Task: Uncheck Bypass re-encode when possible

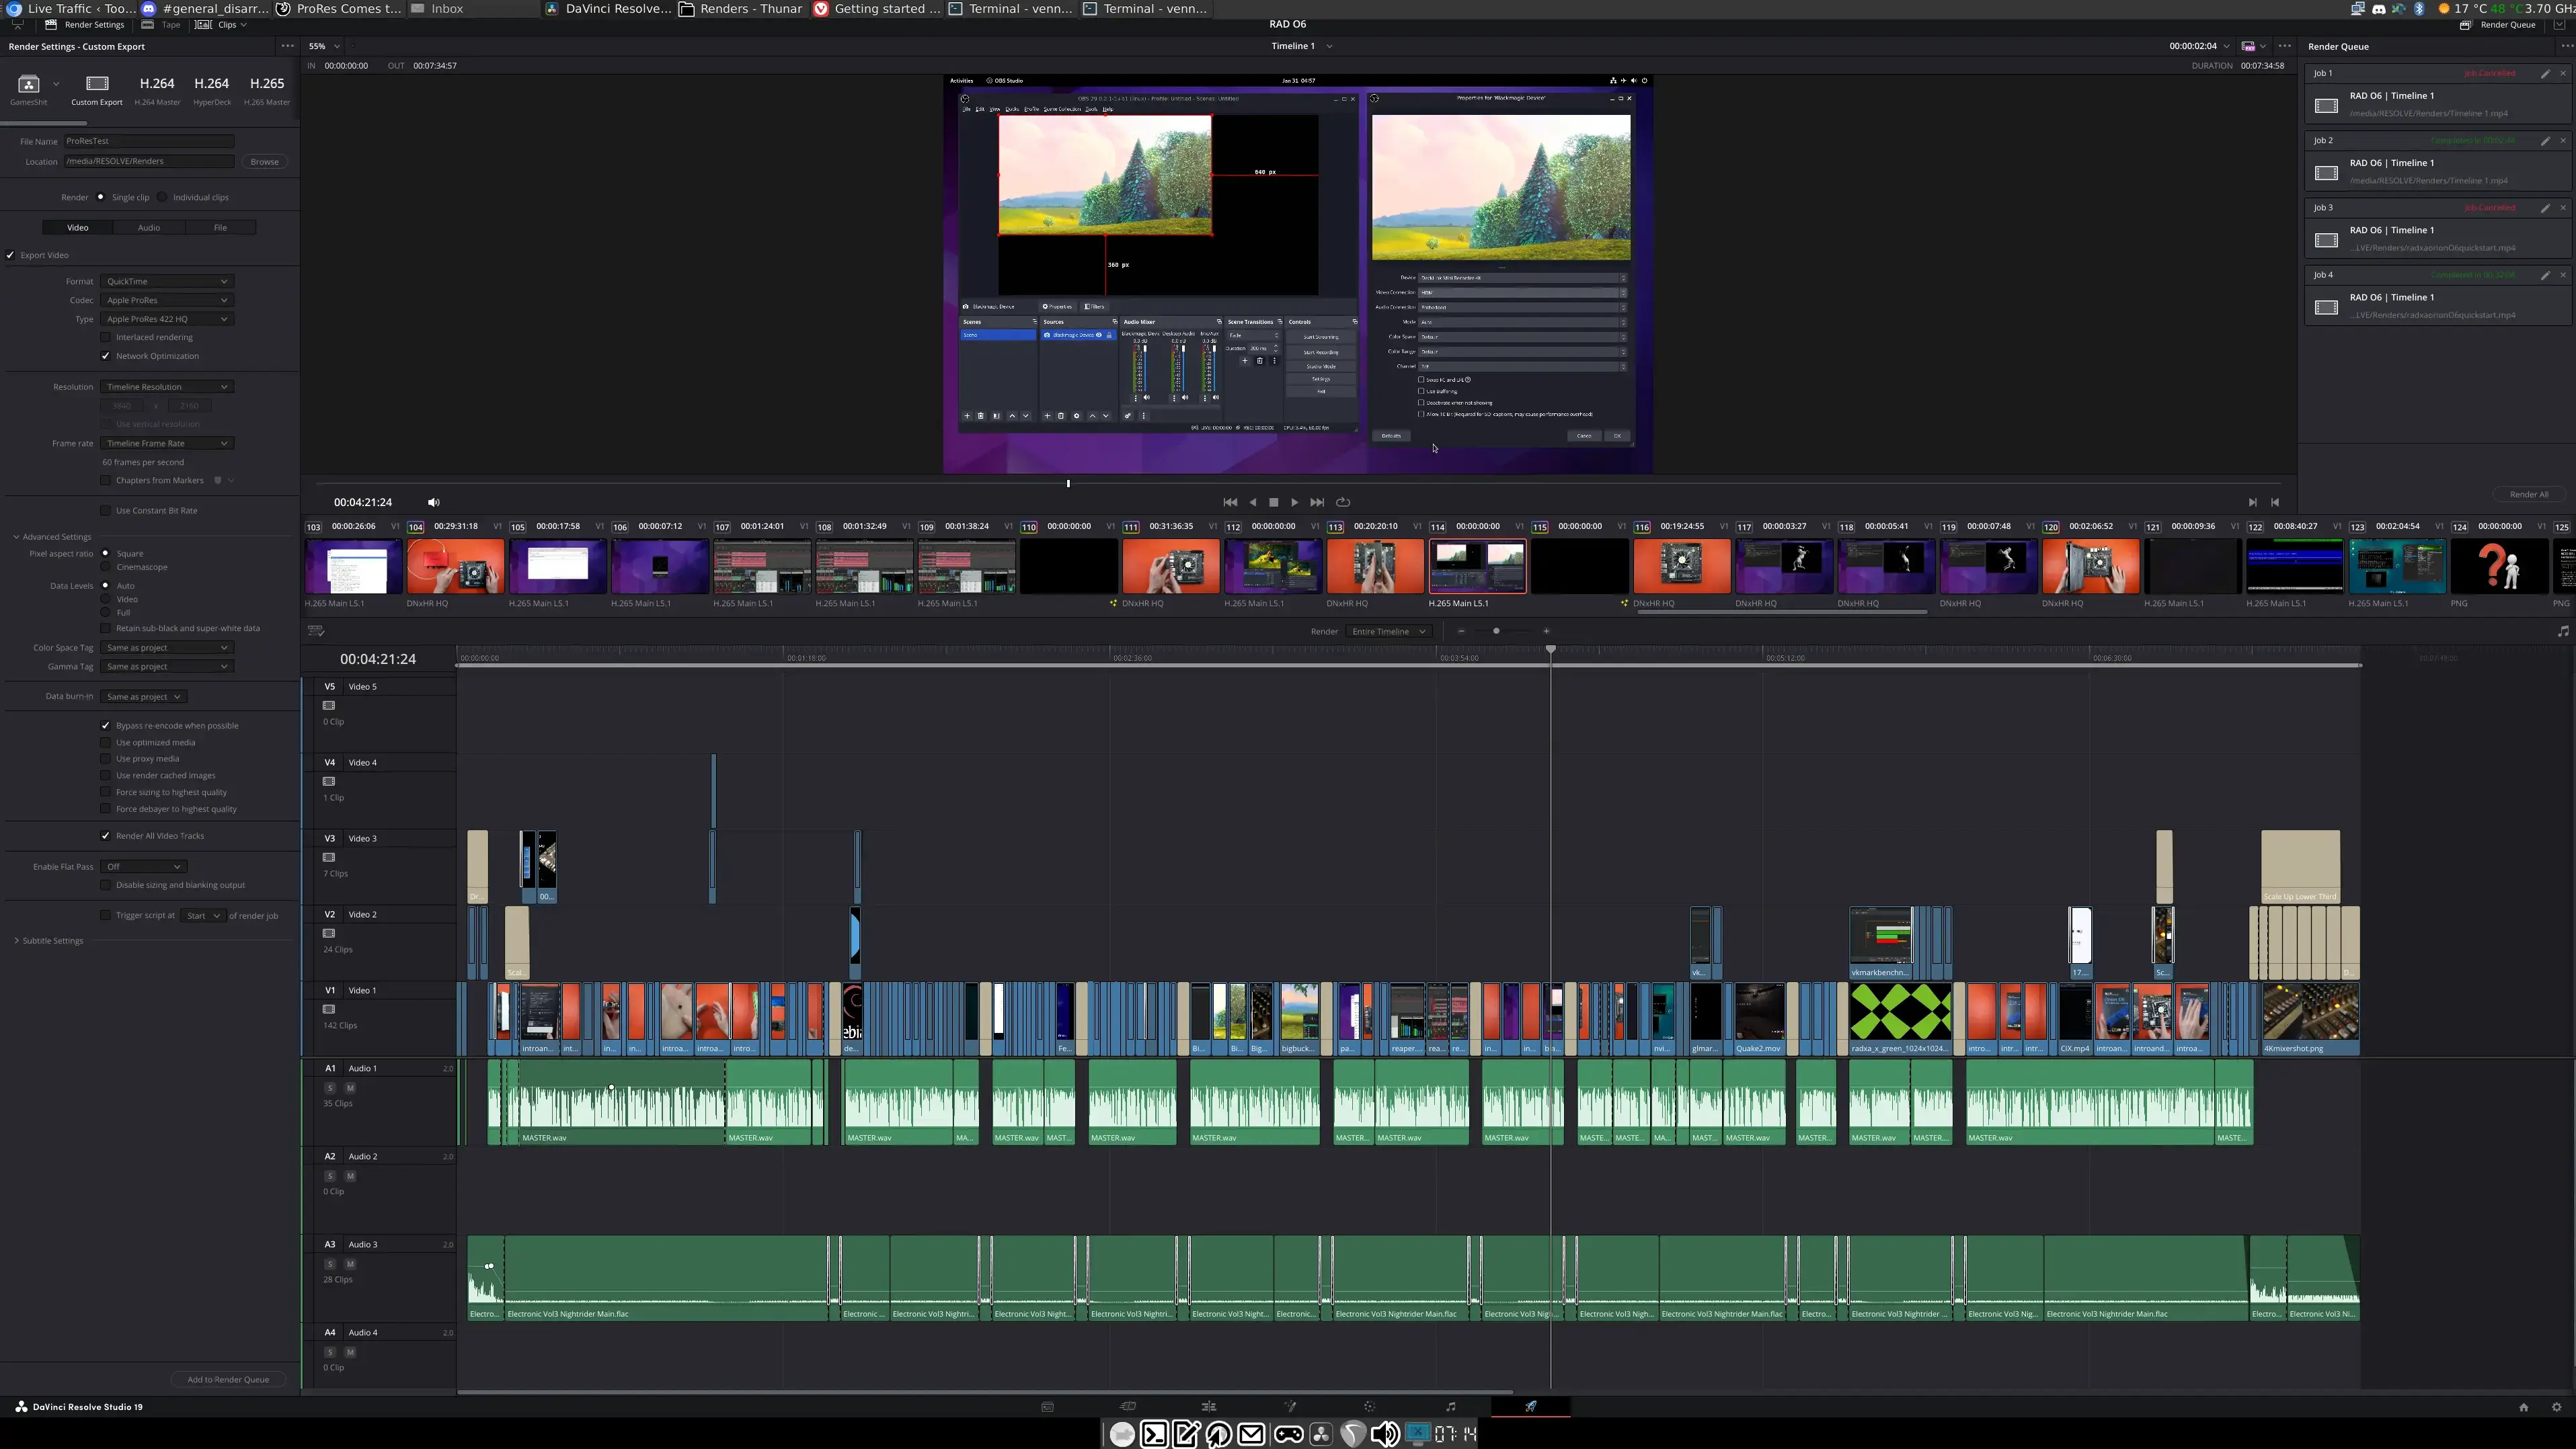Action: pos(106,725)
